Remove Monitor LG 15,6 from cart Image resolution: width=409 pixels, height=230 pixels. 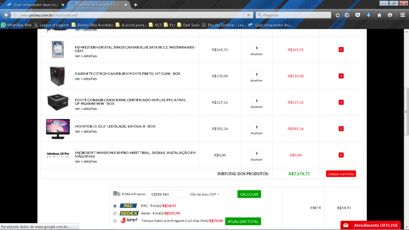click(341, 128)
